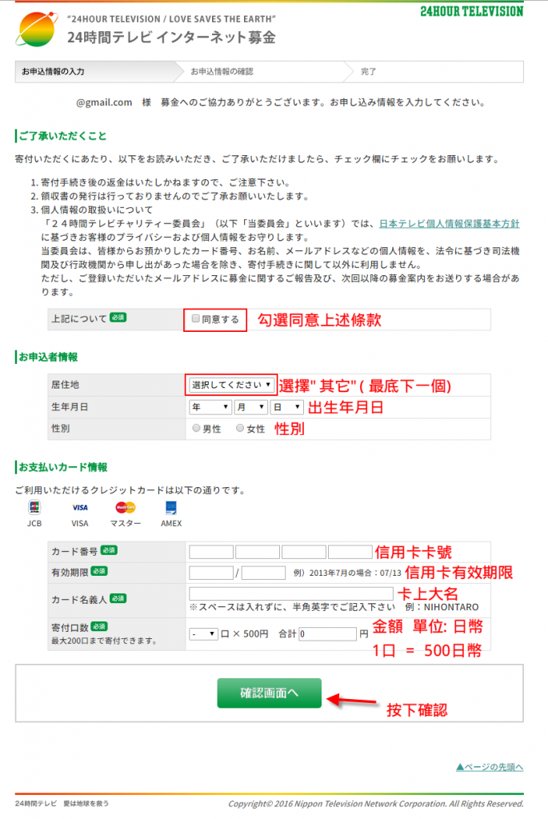Click the 24HOUR TELEVISION header logo
This screenshot has width=548, height=819.
[472, 11]
